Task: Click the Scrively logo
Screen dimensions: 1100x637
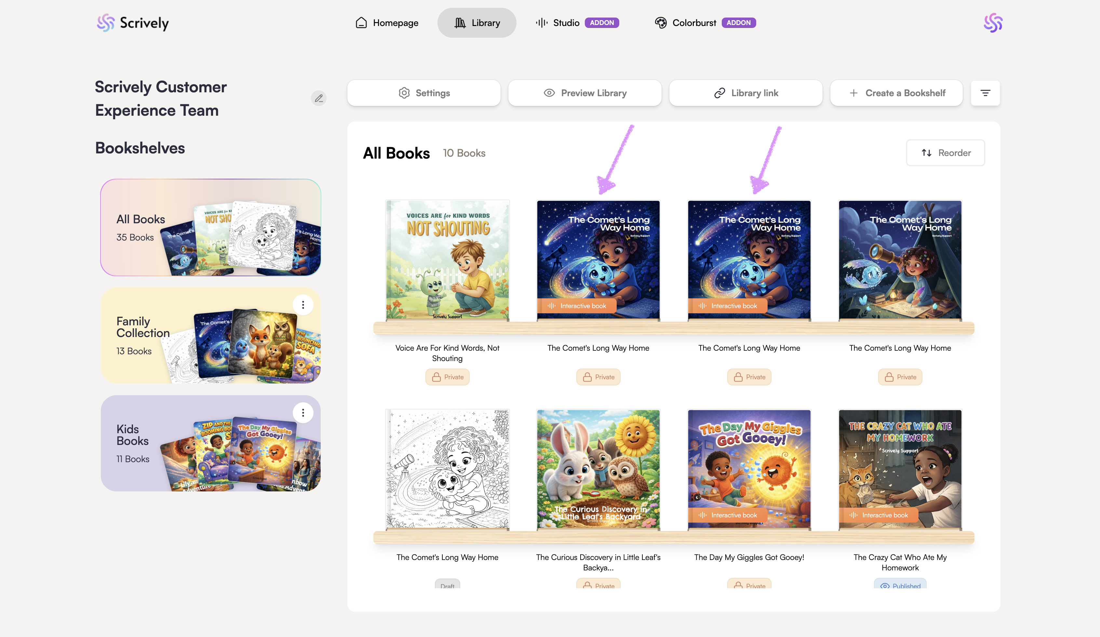Action: [x=133, y=23]
